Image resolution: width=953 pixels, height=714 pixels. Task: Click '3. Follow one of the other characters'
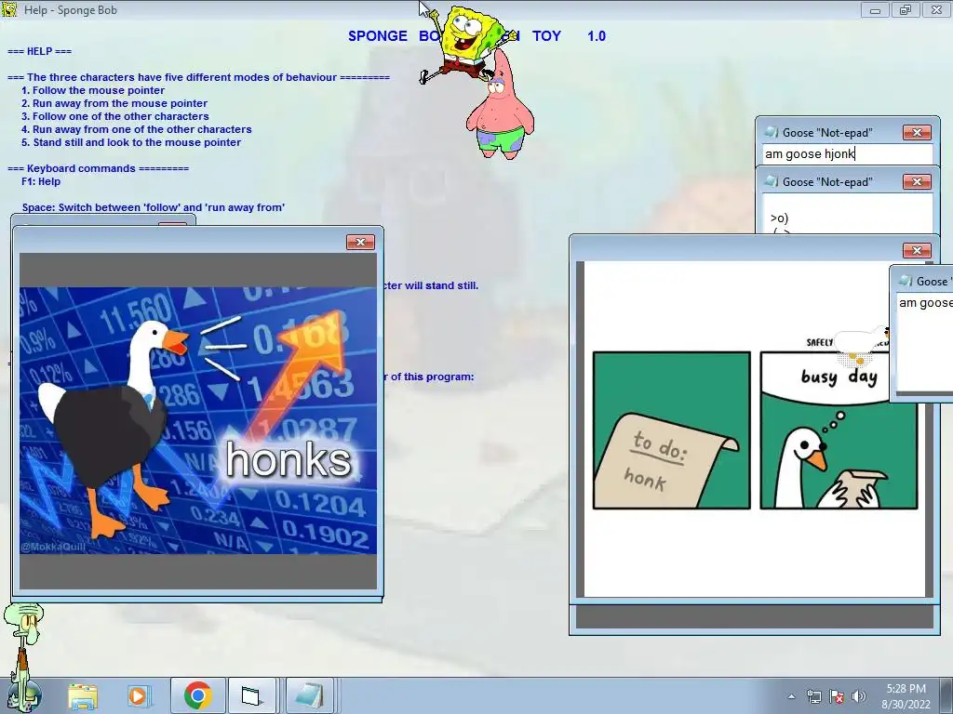[x=114, y=116]
